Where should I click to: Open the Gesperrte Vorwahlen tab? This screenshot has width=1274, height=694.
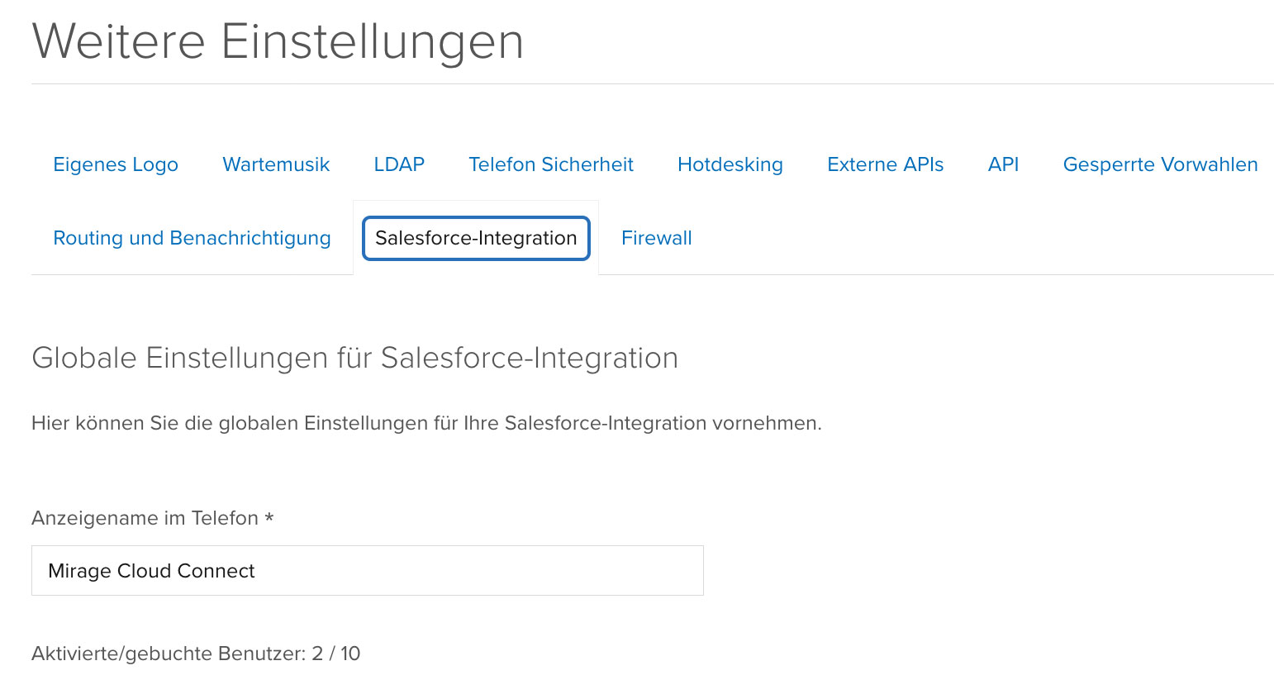point(1160,164)
